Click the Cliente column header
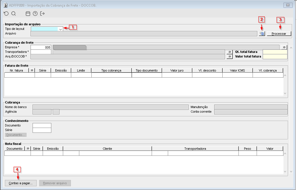 coord(107,149)
